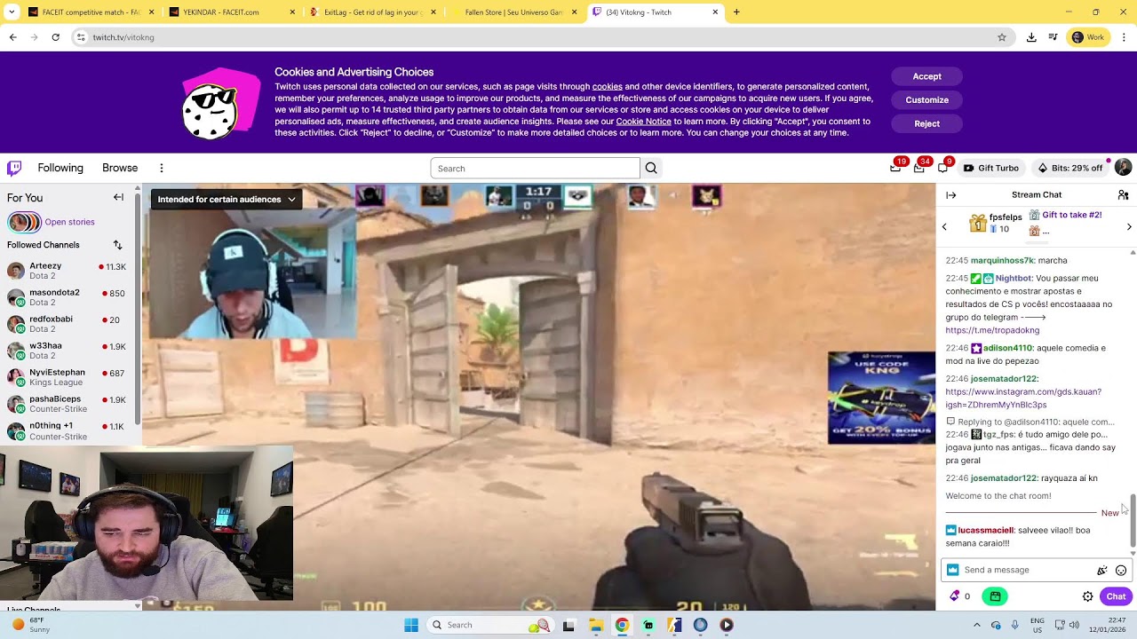Click the microphone icon in system tray

1014,625
